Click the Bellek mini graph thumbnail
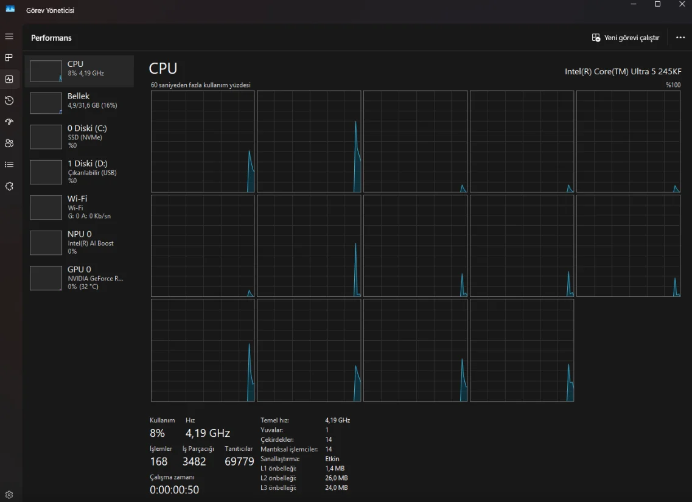Screen dimensions: 692x502 click(46, 103)
